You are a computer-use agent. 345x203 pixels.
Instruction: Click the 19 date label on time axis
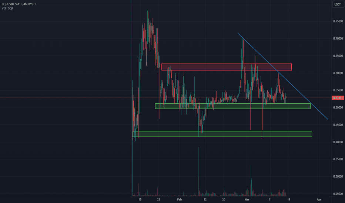289,199
